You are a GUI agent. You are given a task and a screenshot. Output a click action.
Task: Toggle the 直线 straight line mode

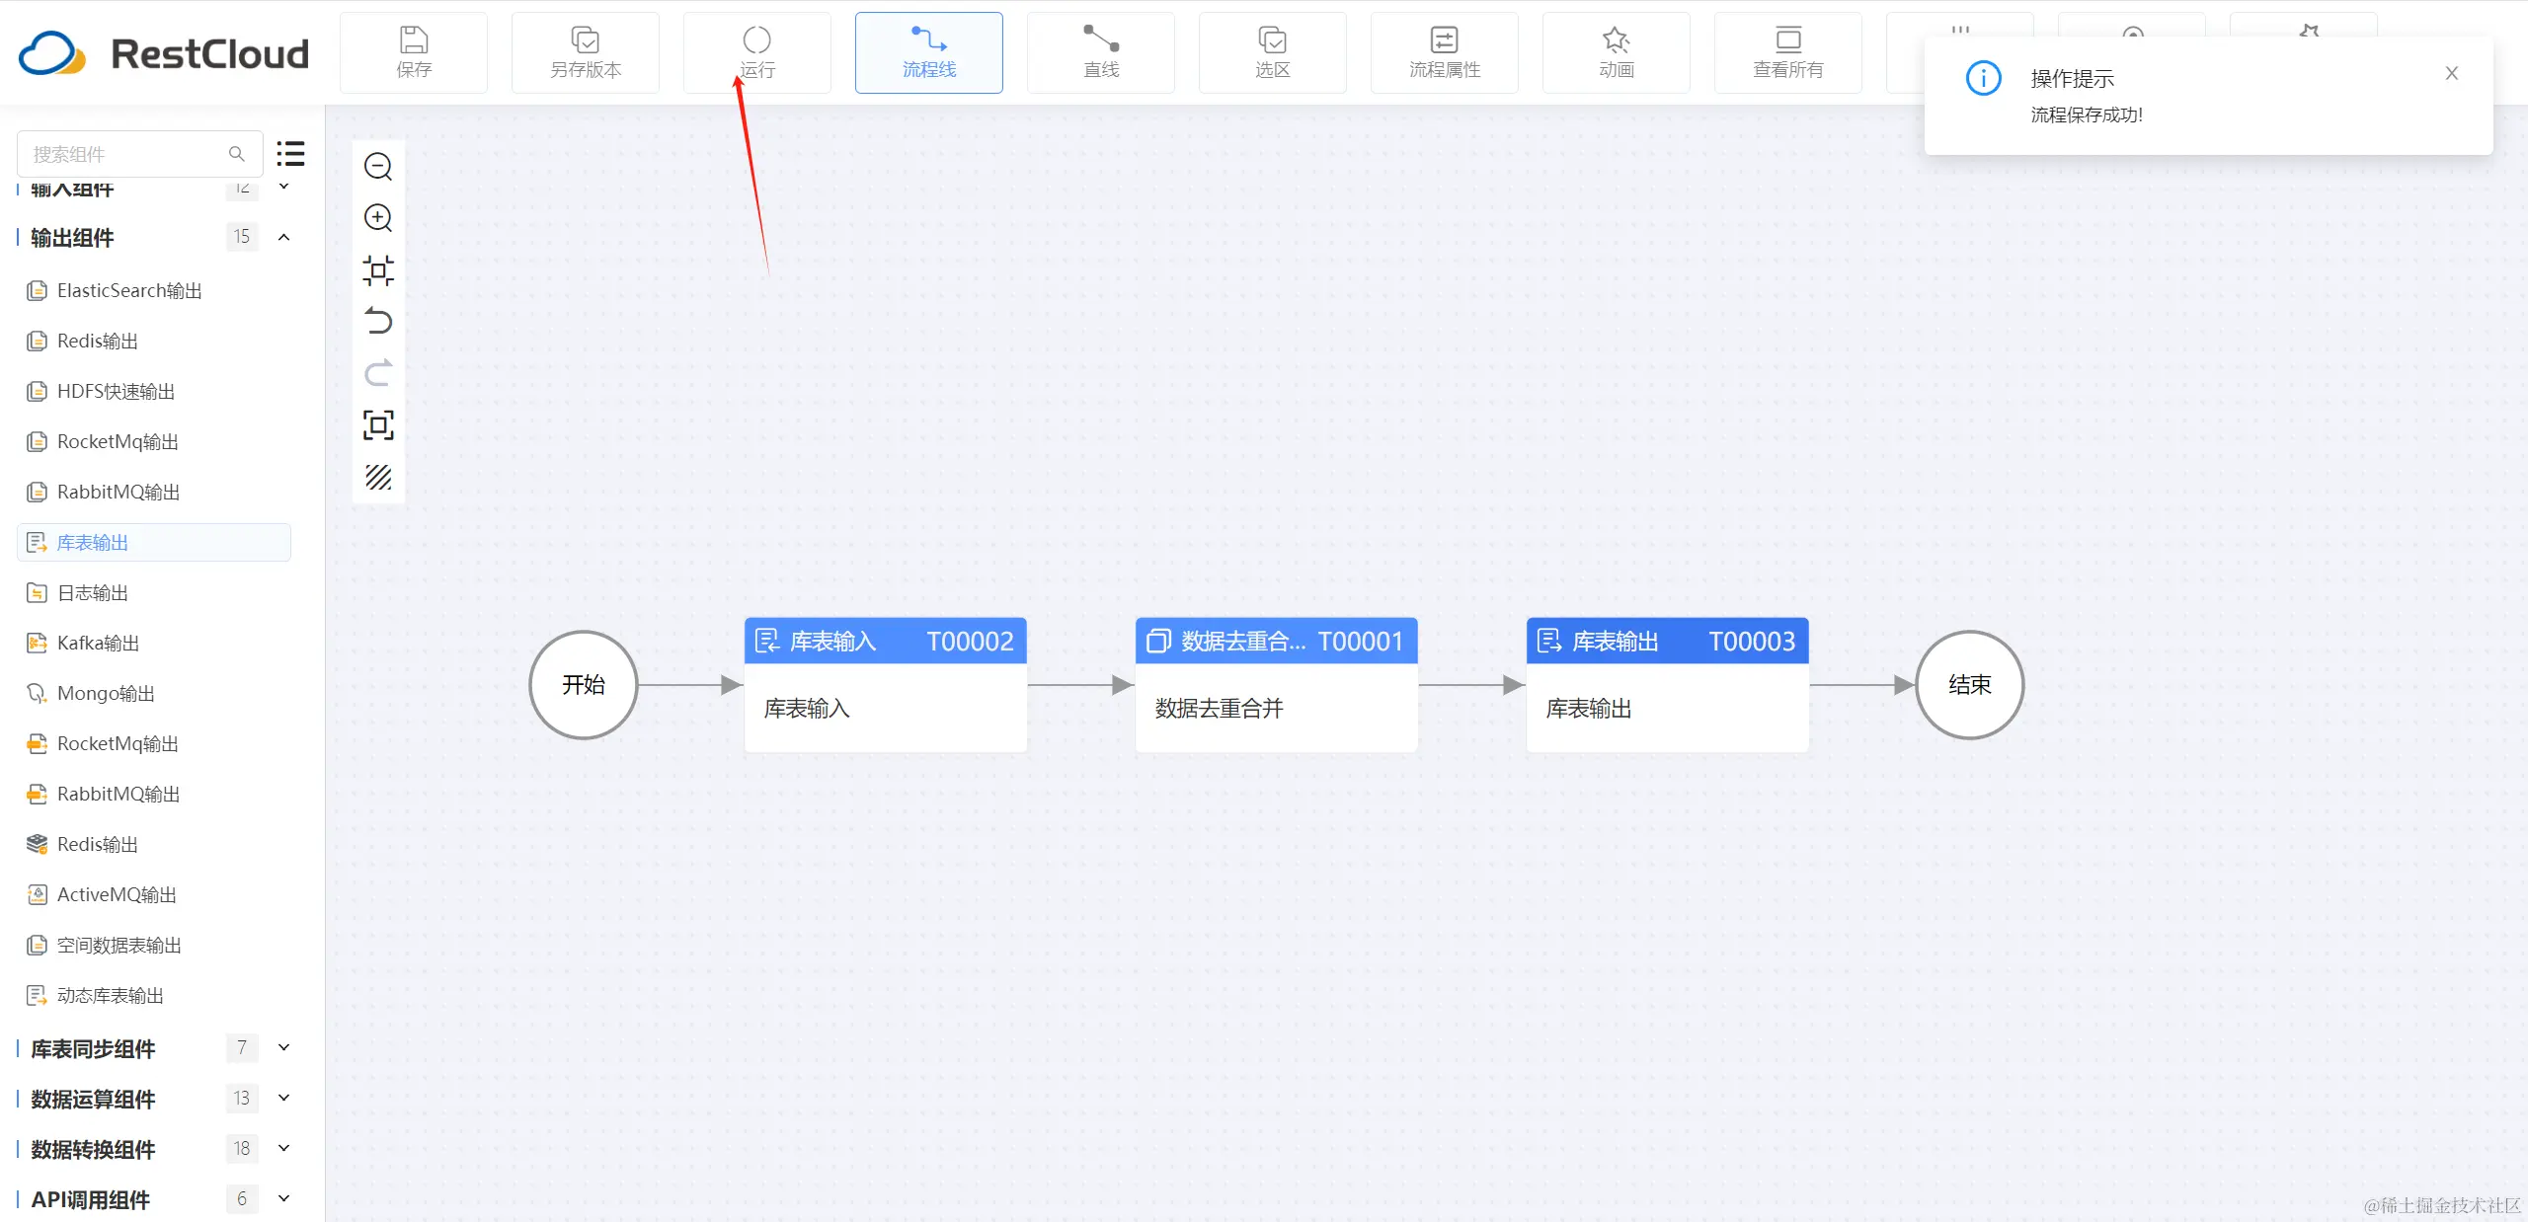pos(1100,52)
